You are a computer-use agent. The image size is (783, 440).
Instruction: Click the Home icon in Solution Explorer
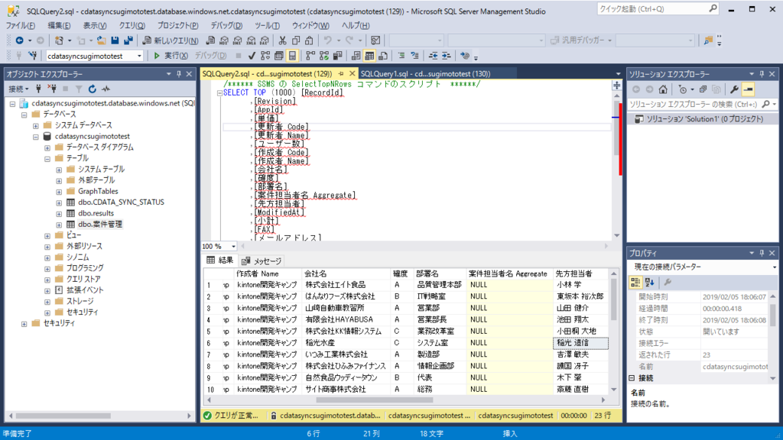tap(663, 89)
